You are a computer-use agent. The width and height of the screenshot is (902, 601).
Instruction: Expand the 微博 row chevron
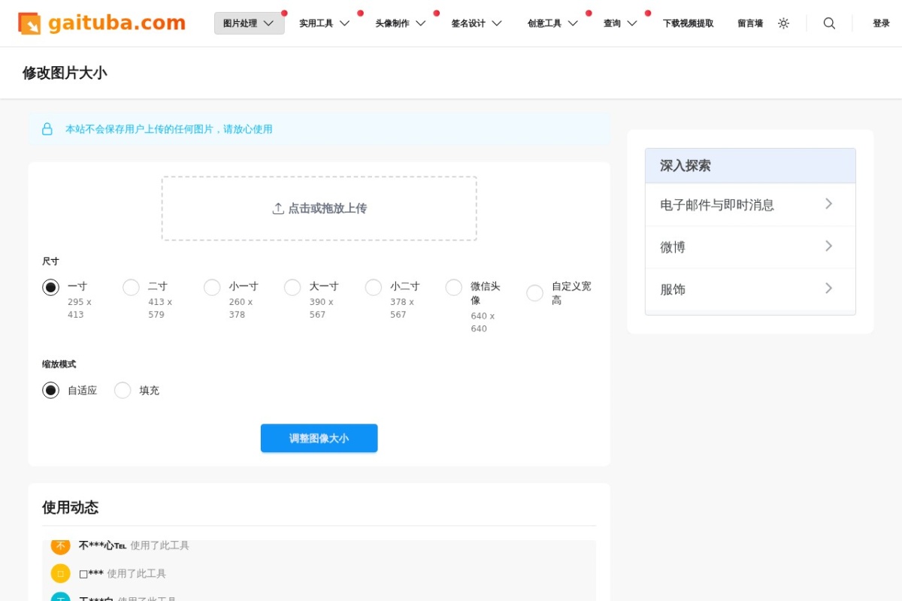(x=828, y=246)
